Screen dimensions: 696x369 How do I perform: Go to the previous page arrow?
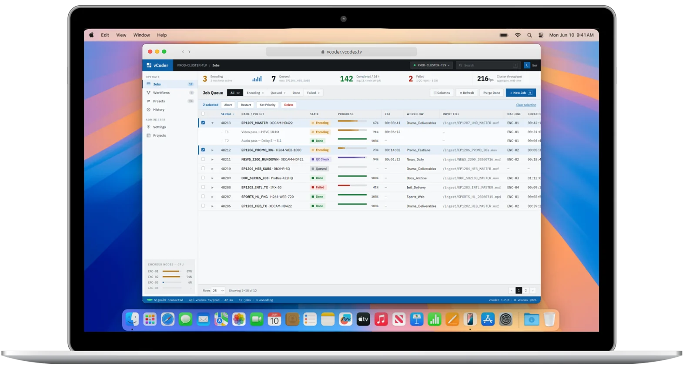512,290
